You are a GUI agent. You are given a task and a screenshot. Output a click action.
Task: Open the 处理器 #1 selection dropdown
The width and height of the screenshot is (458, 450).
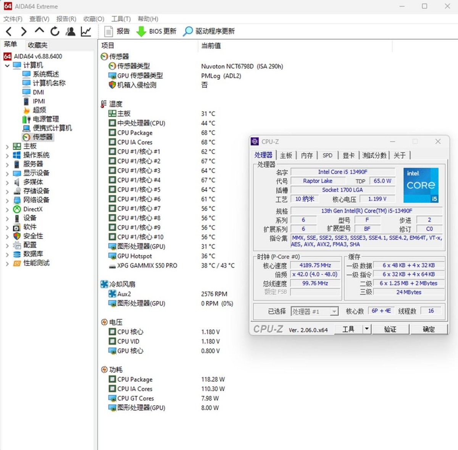(334, 311)
